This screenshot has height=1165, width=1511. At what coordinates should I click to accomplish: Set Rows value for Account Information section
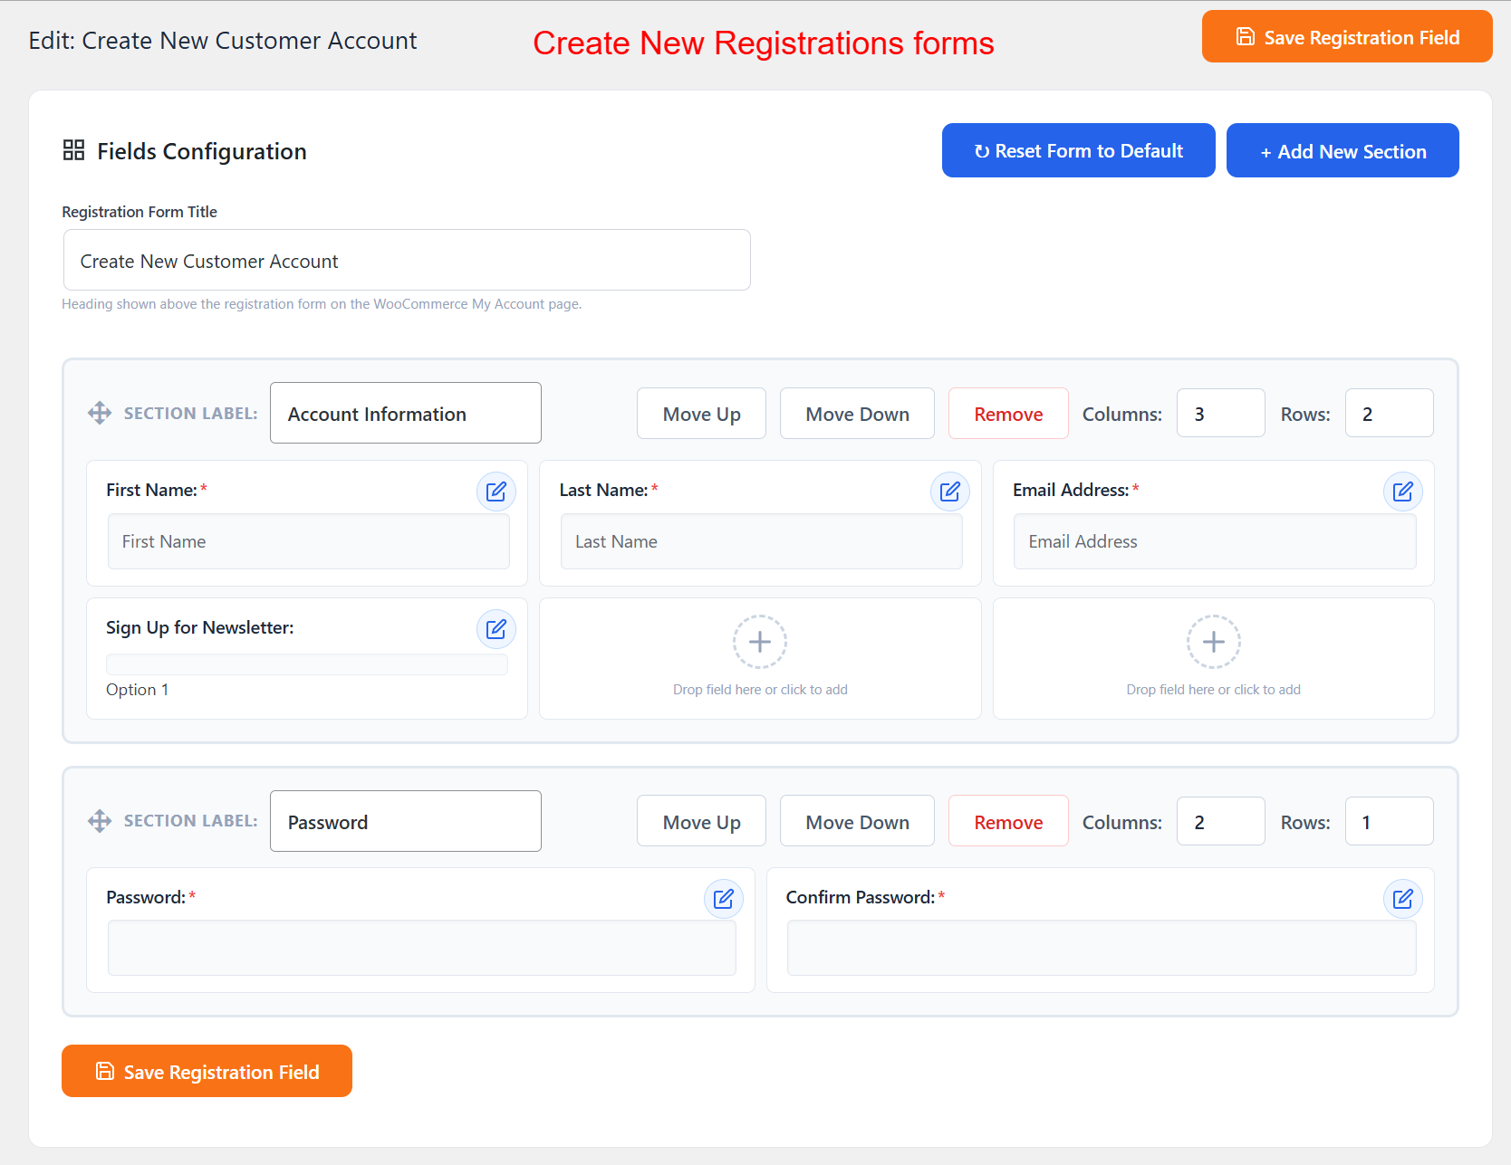[1389, 413]
